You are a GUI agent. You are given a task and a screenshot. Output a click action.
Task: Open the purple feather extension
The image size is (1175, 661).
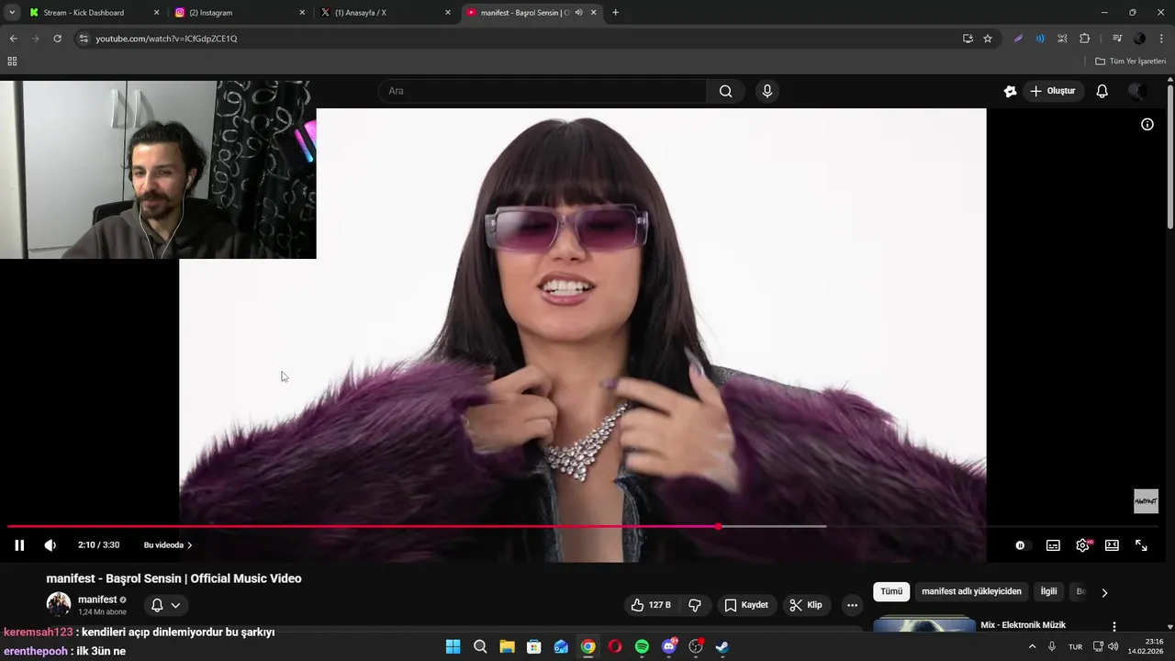tap(1018, 39)
